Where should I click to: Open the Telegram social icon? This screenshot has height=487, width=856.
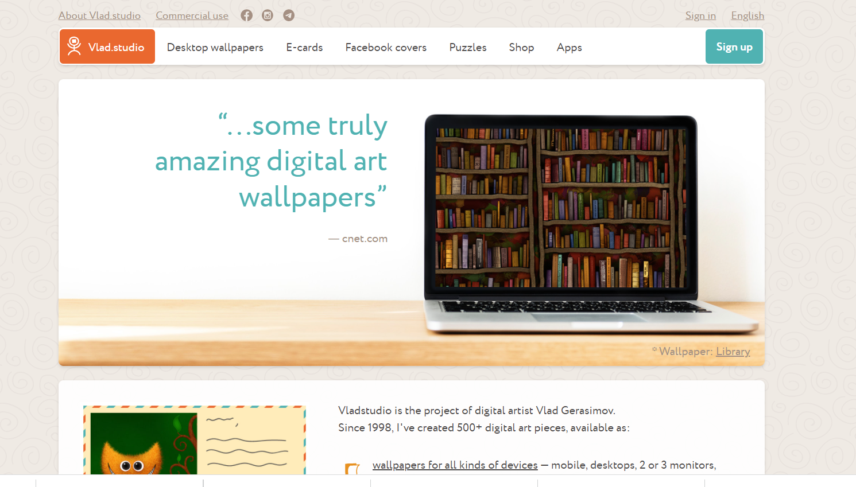[x=289, y=15]
